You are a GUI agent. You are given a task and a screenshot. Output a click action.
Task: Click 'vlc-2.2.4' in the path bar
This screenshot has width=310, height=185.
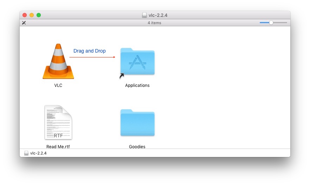tap(38, 153)
